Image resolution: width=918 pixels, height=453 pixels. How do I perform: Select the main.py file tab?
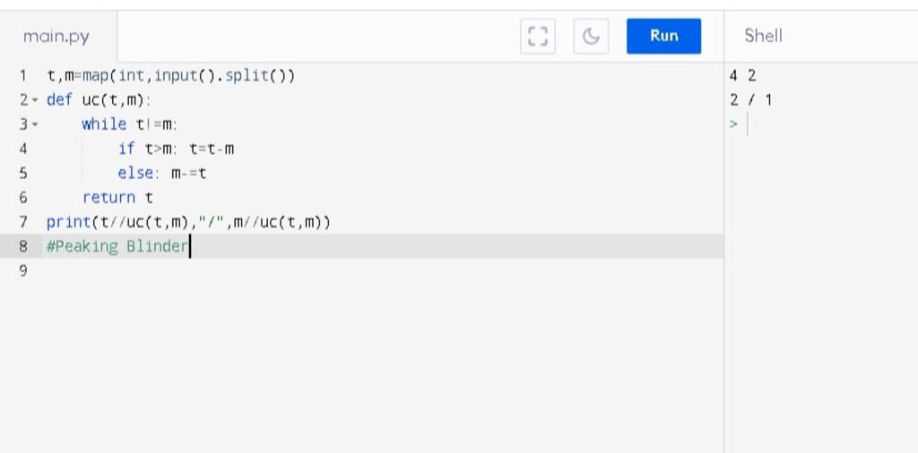(56, 37)
